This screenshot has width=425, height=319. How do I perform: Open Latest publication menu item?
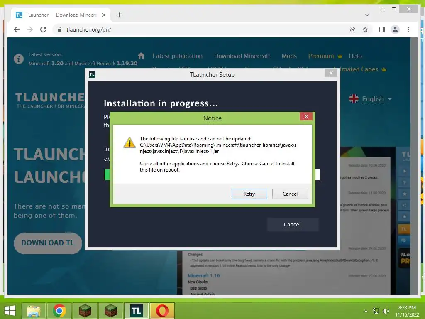click(x=177, y=56)
